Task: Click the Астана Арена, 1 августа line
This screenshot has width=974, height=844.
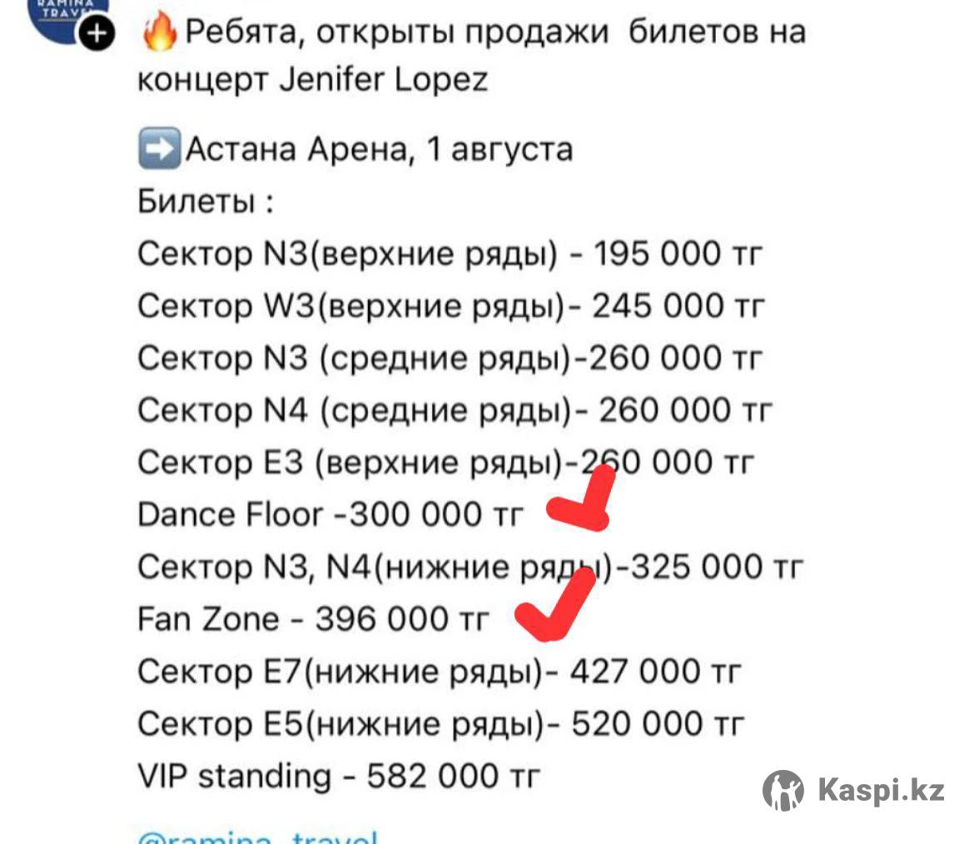Action: click(379, 149)
